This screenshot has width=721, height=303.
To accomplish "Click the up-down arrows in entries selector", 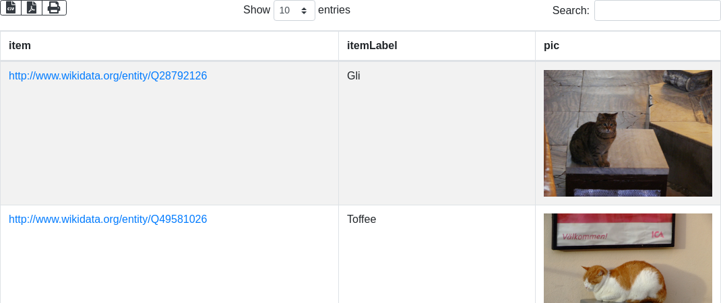I will pyautogui.click(x=305, y=11).
